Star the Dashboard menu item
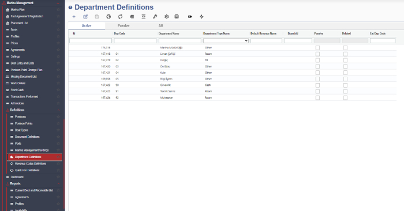The width and height of the screenshot is (404, 211). 58,177
